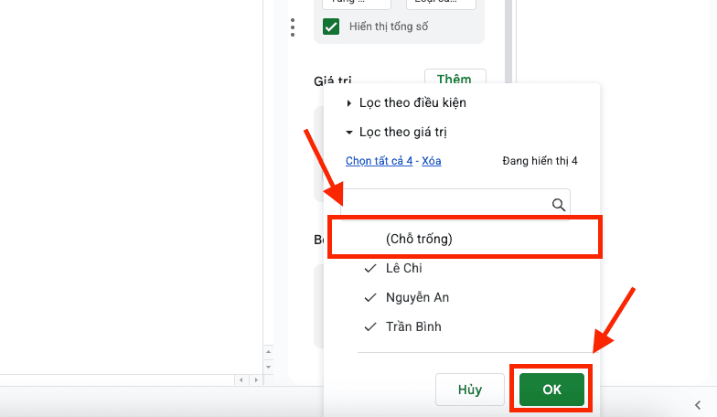Uncheck Nguyễn An in the filter list
717x417 pixels.
[x=407, y=298]
